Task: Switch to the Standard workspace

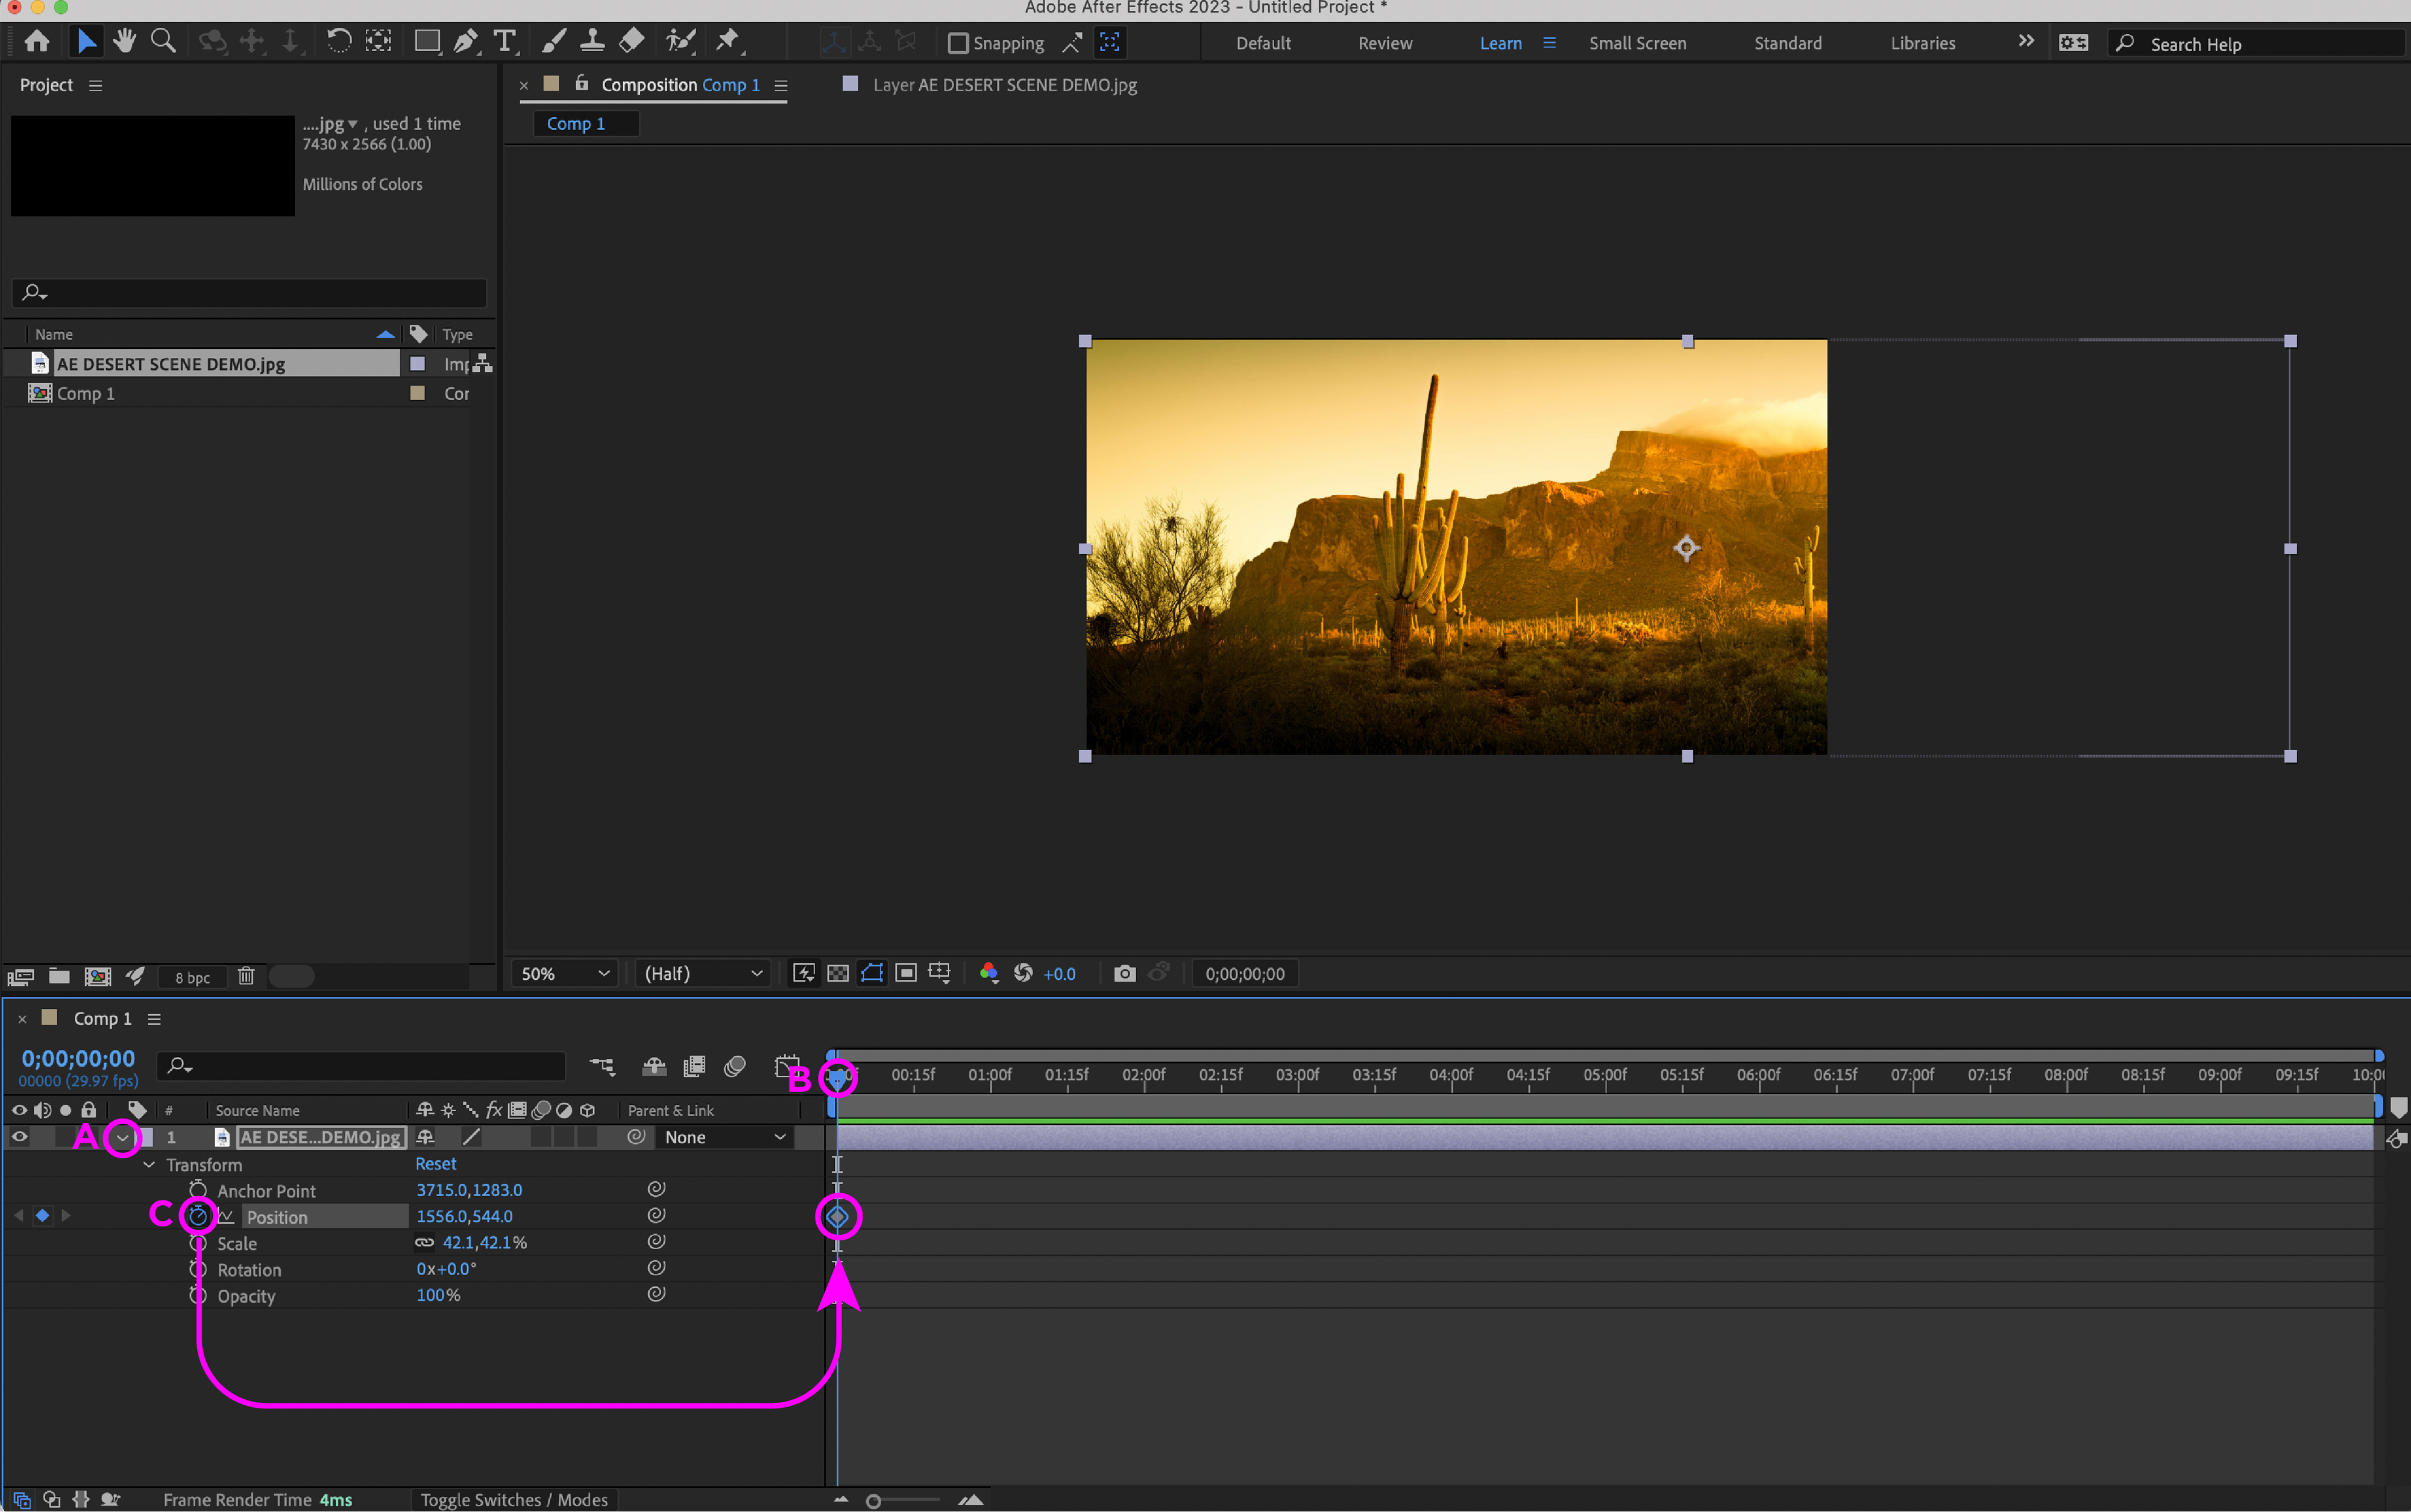Action: point(1787,43)
